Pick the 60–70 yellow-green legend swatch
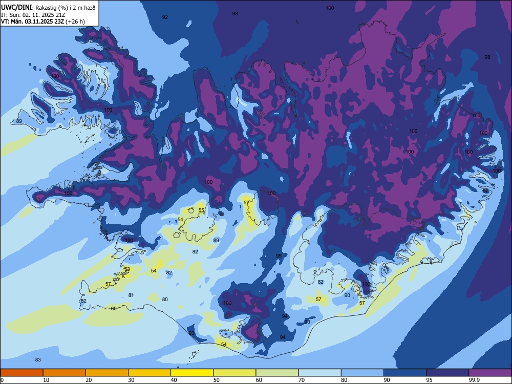This screenshot has height=384, width=512. point(277,373)
